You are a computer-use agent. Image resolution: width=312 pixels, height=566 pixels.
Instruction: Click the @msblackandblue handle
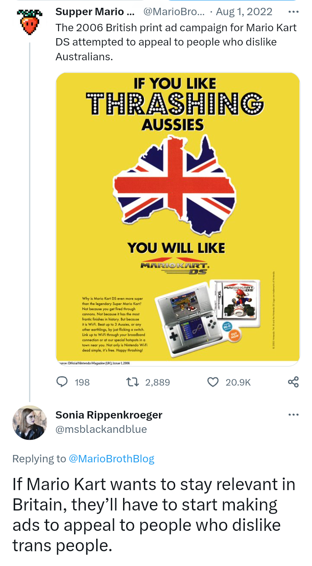tap(101, 429)
